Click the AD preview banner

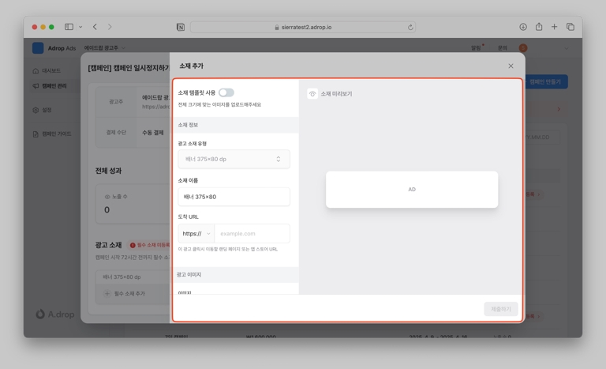(411, 190)
